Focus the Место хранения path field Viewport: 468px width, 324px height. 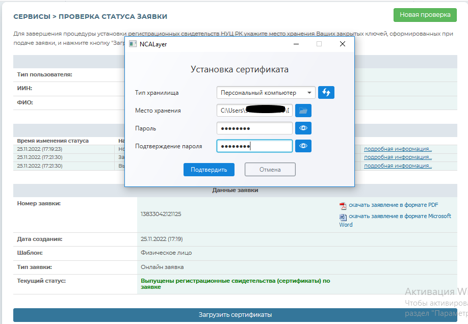point(254,111)
